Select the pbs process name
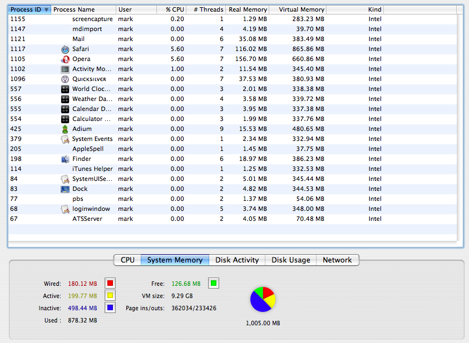 [78, 199]
